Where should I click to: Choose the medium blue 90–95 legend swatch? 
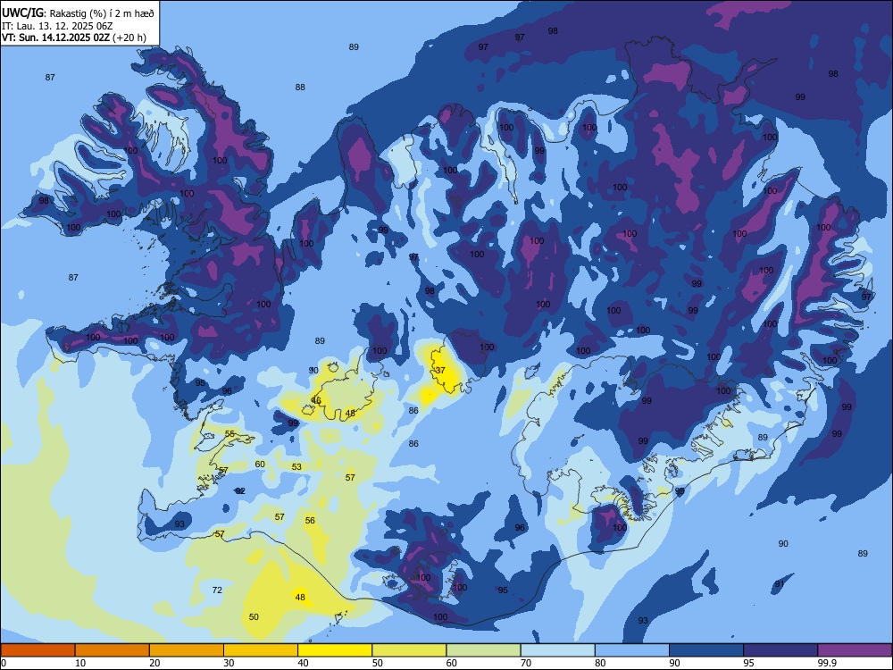706,650
